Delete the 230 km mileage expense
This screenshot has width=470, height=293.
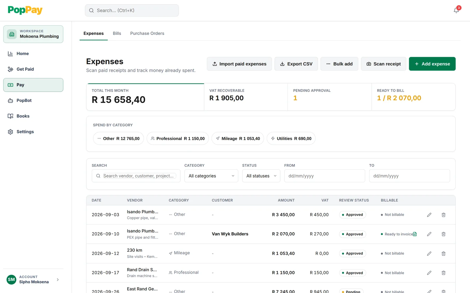(444, 253)
